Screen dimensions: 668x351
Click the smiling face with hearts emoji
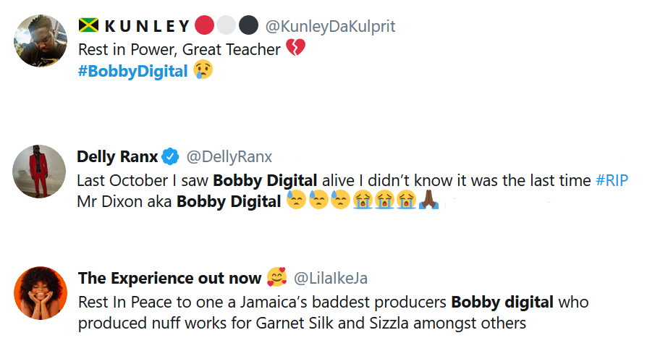pyautogui.click(x=276, y=277)
